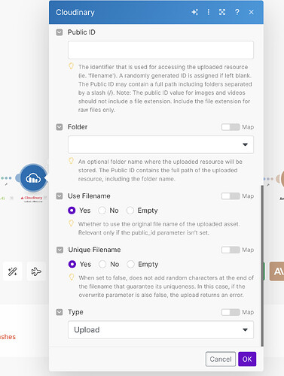The image size is (284, 376).
Task: Toggle the Public ID field checkbox
Action: (60, 32)
